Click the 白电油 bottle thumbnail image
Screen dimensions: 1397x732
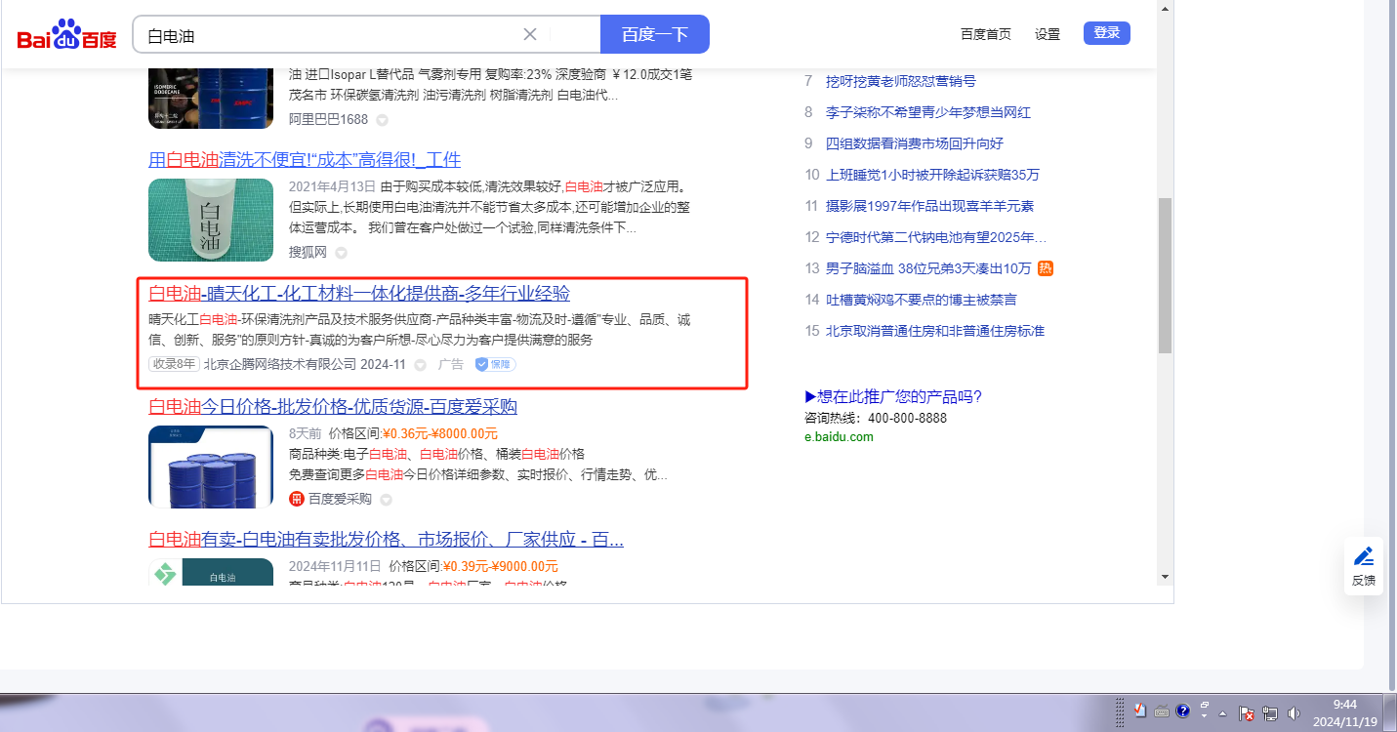[x=211, y=220]
